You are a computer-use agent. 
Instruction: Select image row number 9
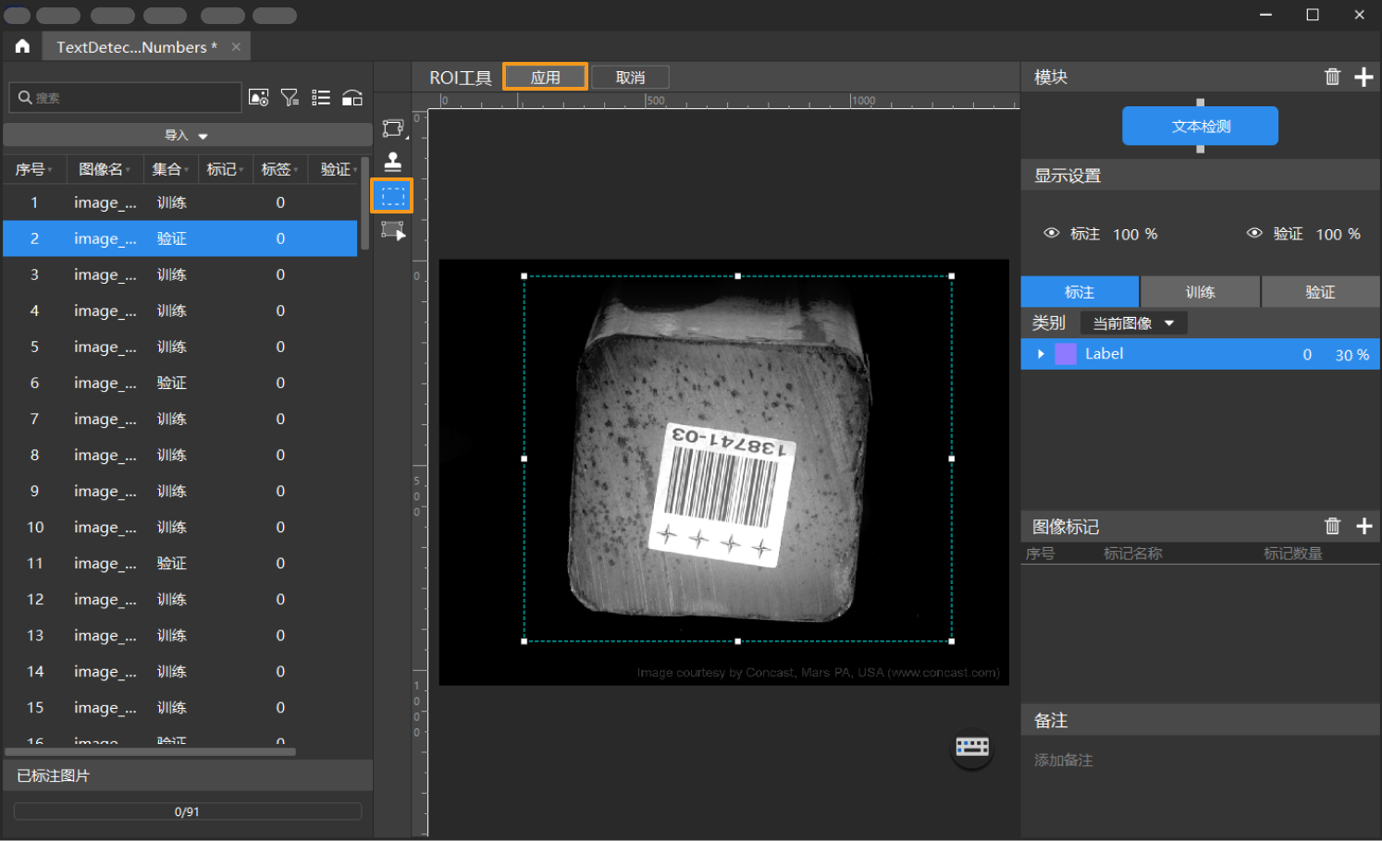[180, 491]
